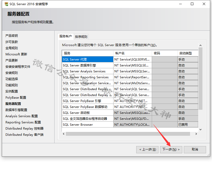Select the SQL Server 启动板 service row
The height and width of the screenshot is (169, 212).
[88, 113]
